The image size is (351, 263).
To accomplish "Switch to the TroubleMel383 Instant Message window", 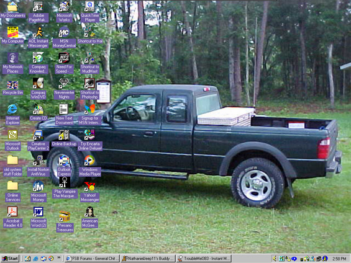I will [x=204, y=259].
